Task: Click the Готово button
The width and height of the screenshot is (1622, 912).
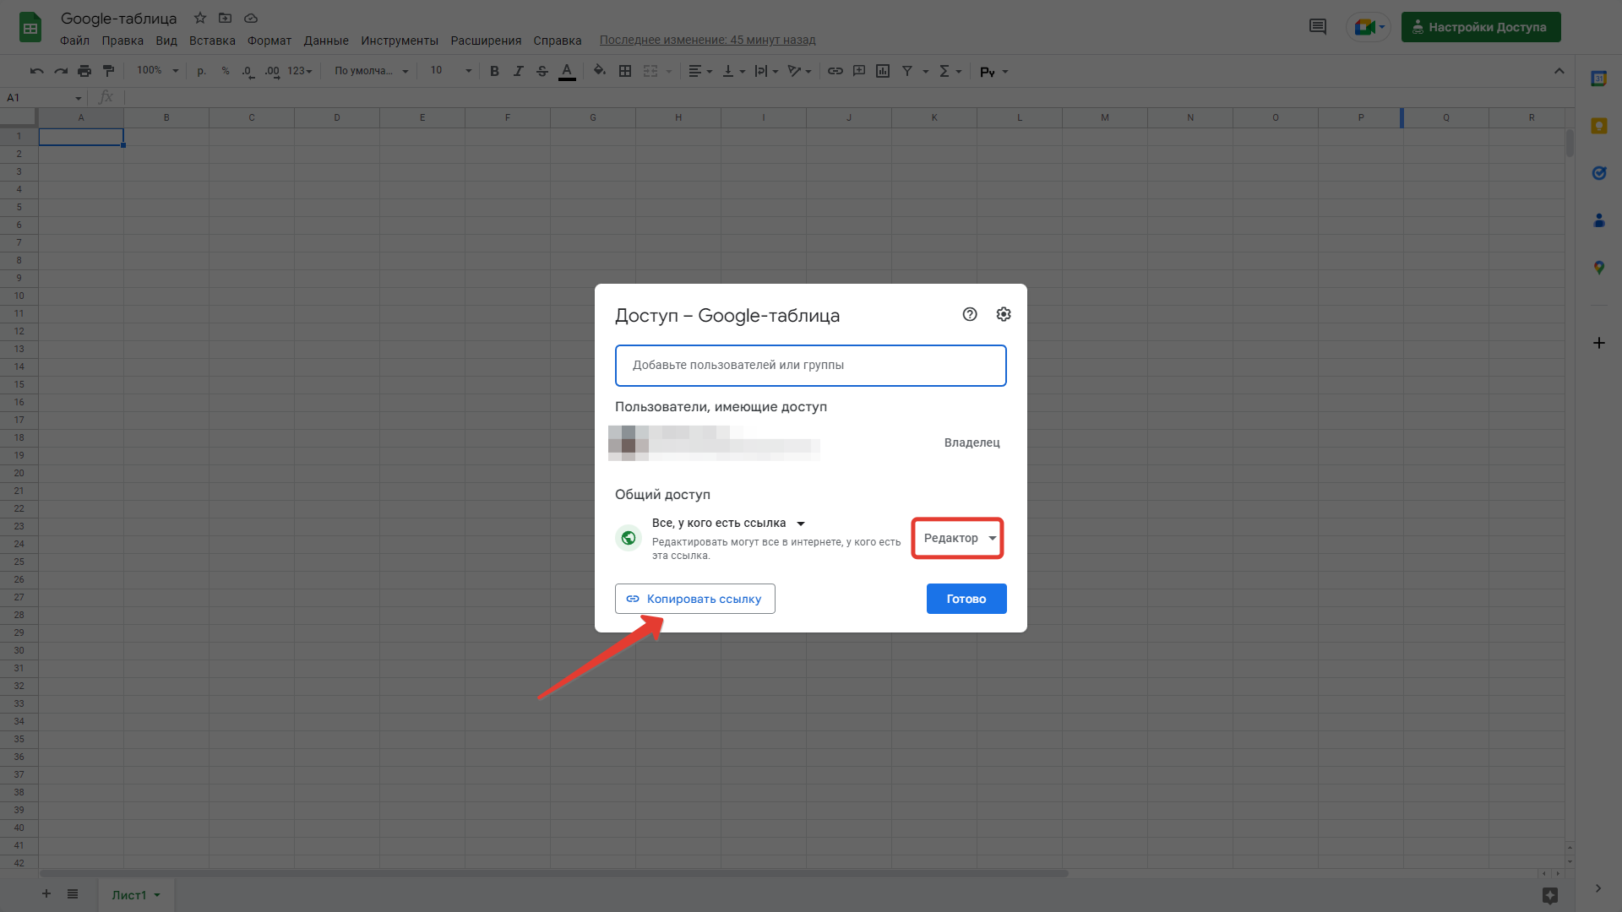Action: coord(966,599)
